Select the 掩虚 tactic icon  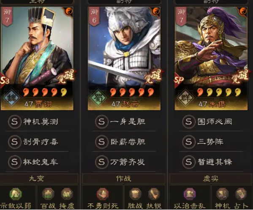click(x=67, y=194)
